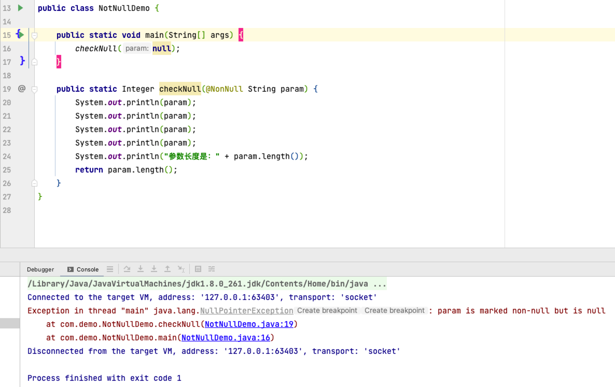
Task: Click line number 20 in the gutter
Action: 7,103
